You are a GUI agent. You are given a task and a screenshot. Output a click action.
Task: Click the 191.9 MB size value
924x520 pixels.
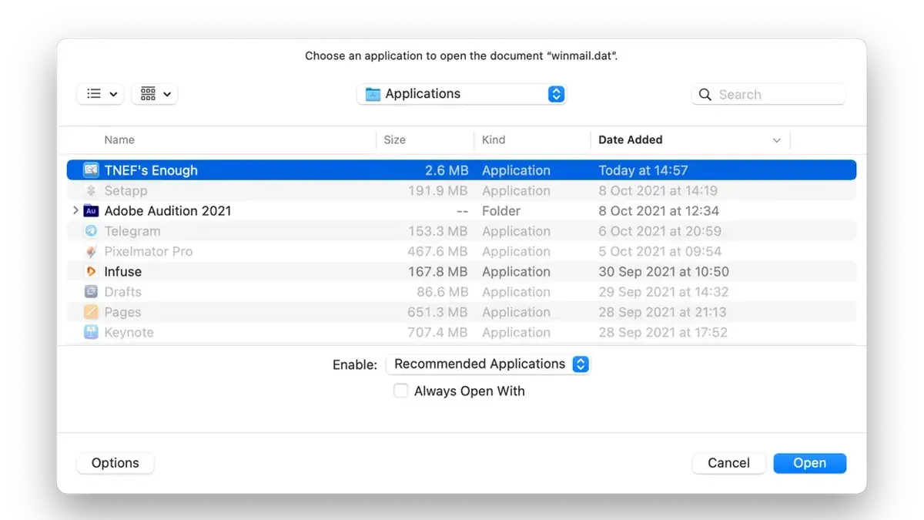pos(438,190)
